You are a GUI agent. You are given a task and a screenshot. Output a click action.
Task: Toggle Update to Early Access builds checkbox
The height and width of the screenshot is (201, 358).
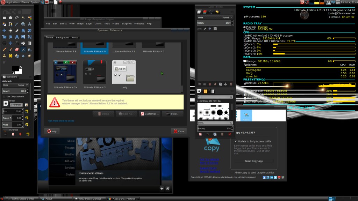235,141
